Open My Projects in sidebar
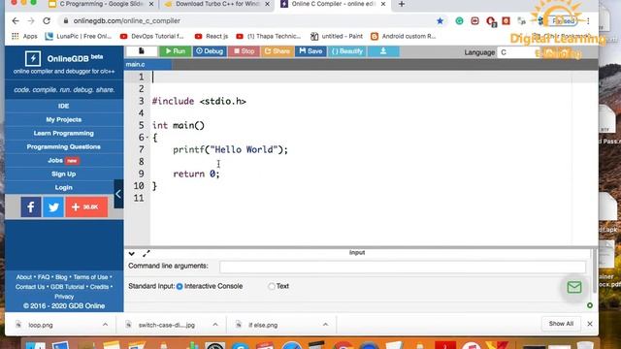This screenshot has height=349, width=621. [x=64, y=119]
